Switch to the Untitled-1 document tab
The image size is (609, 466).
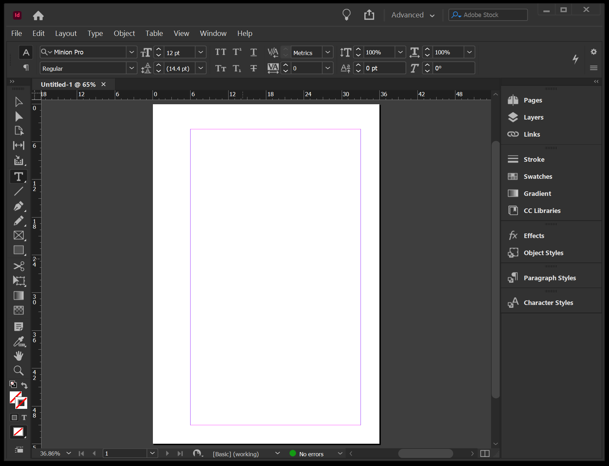[x=68, y=84]
